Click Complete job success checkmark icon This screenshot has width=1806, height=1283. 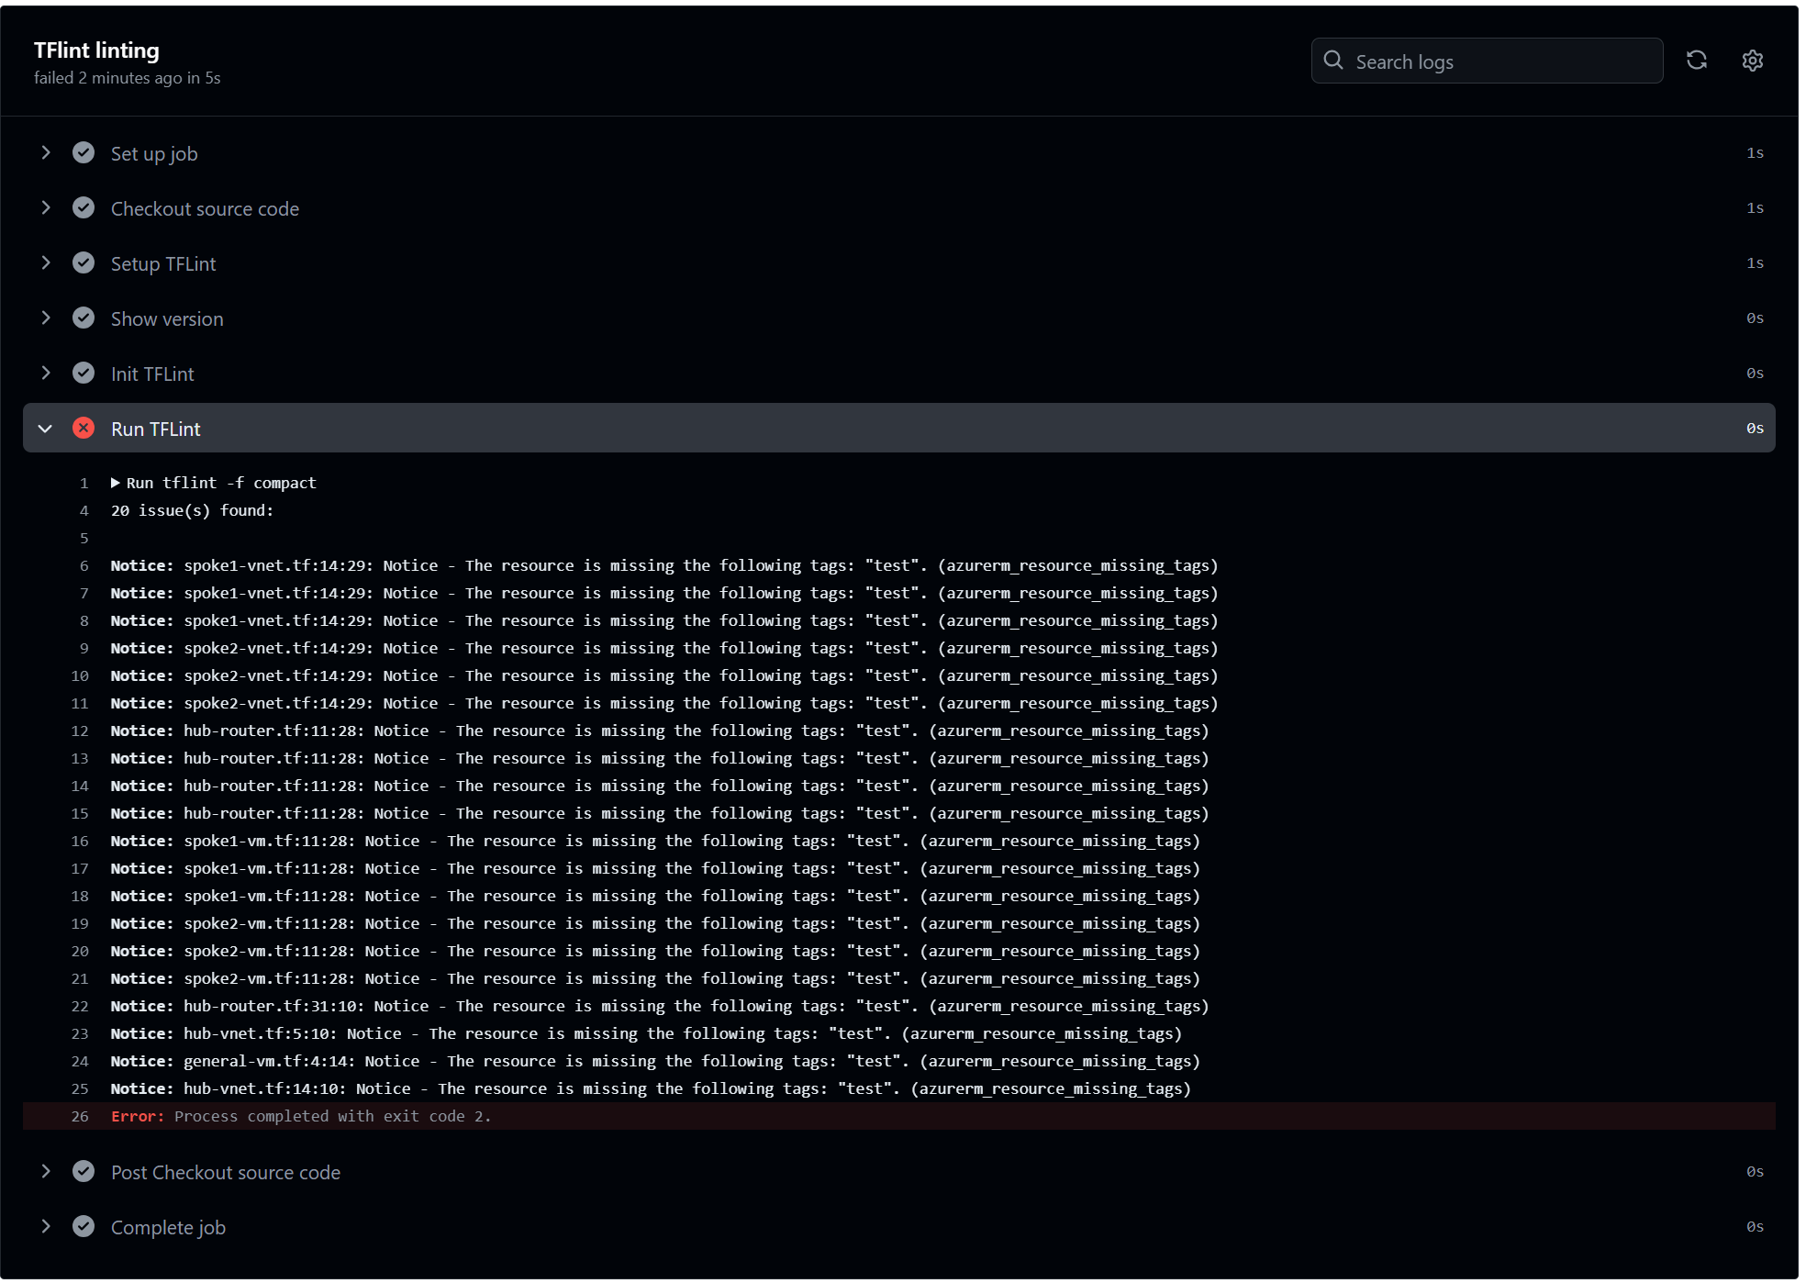[x=84, y=1227]
